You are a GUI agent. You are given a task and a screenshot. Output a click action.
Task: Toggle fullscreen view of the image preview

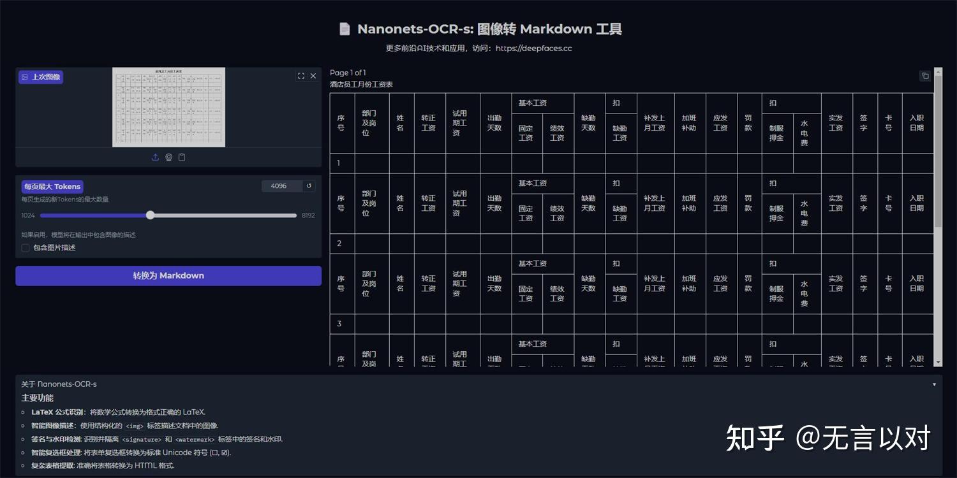pos(300,75)
